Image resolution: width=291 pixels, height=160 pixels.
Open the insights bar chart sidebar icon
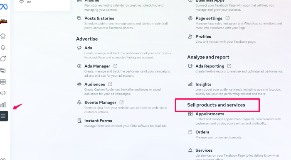pyautogui.click(x=3, y=105)
